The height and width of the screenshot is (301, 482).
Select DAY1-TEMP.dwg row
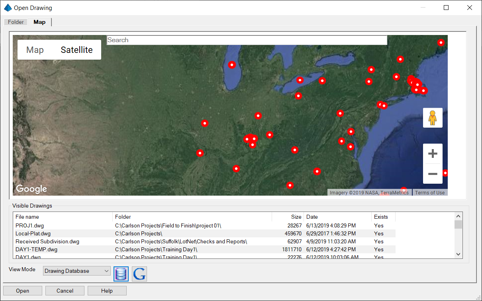point(204,249)
